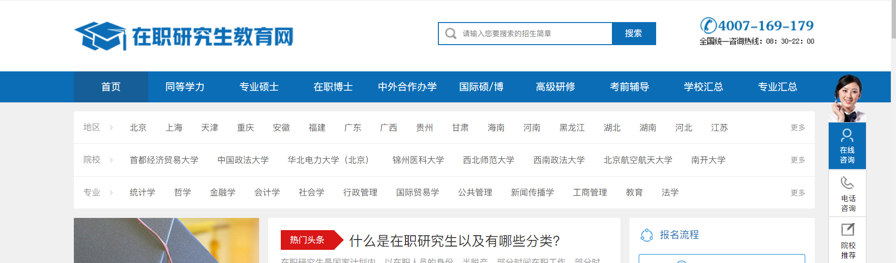Click the customer service agent avatar

848,98
